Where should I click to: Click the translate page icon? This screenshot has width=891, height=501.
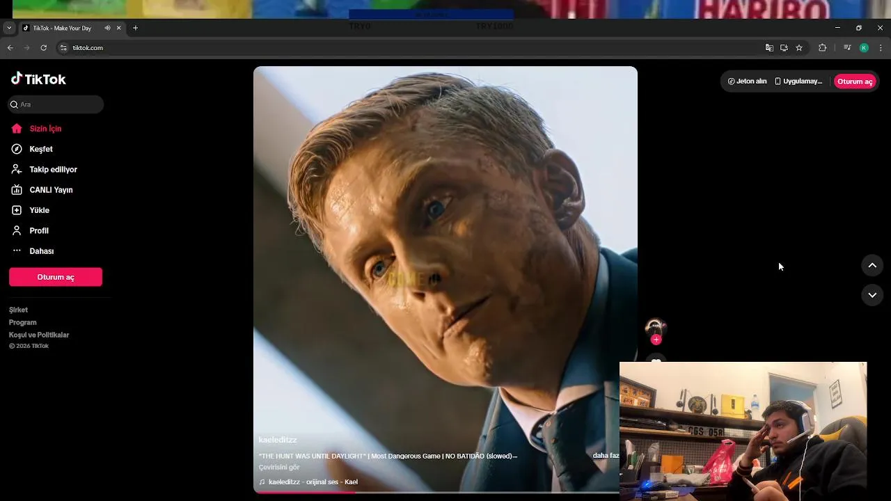tap(769, 48)
